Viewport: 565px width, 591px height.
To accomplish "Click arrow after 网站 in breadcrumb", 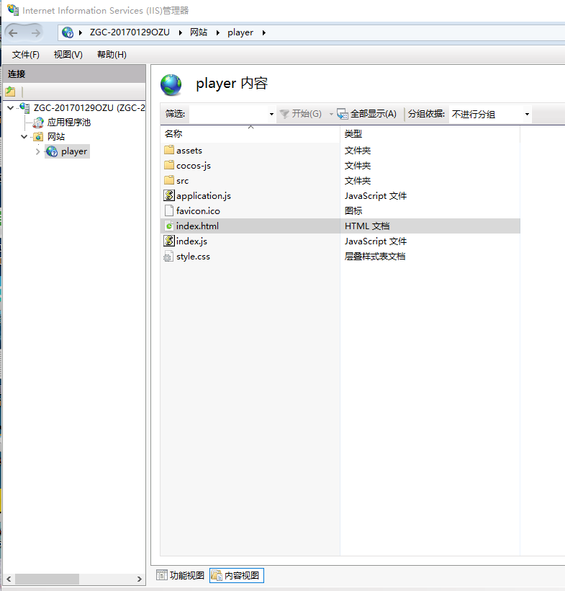I will pos(217,32).
